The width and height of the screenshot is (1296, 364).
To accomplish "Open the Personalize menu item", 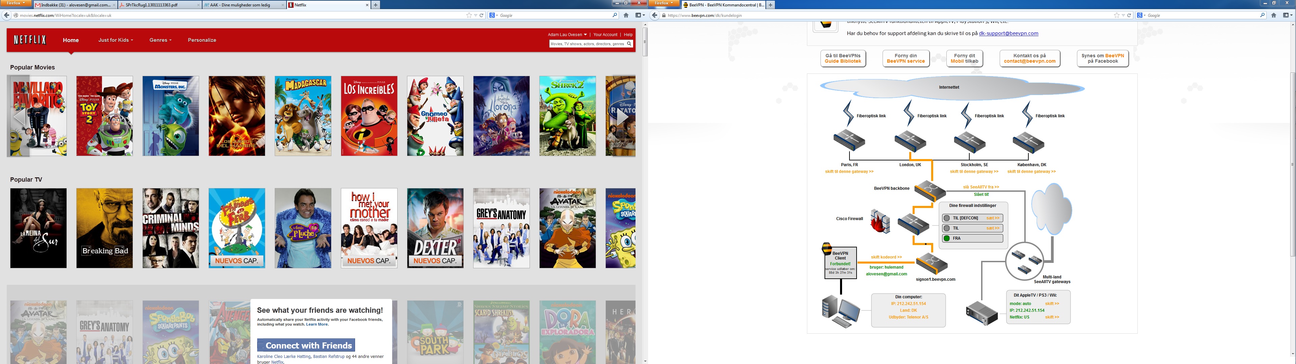I will click(202, 40).
